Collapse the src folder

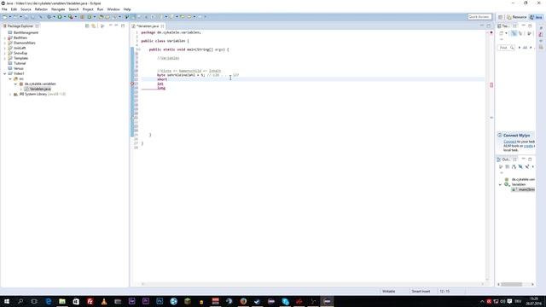coord(10,78)
